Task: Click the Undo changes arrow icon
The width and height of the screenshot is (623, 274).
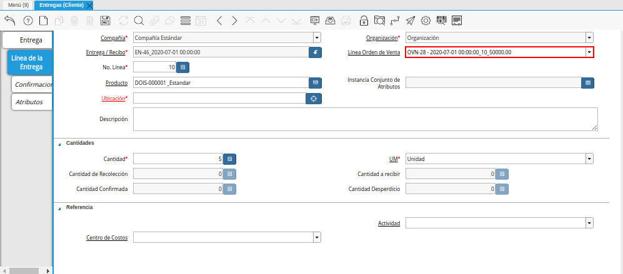Action: point(10,21)
